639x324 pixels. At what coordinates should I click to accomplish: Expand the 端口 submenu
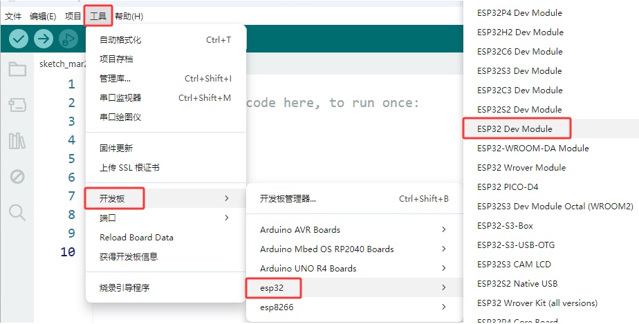(x=166, y=218)
